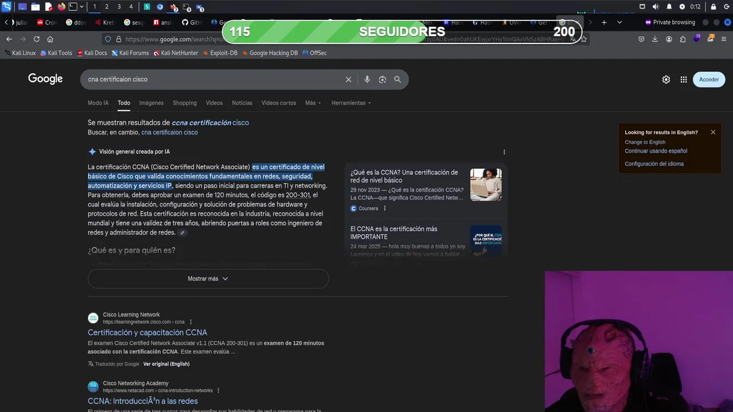733x412 pixels.
Task: Switch to the Krebs tab
Action: pos(105,22)
